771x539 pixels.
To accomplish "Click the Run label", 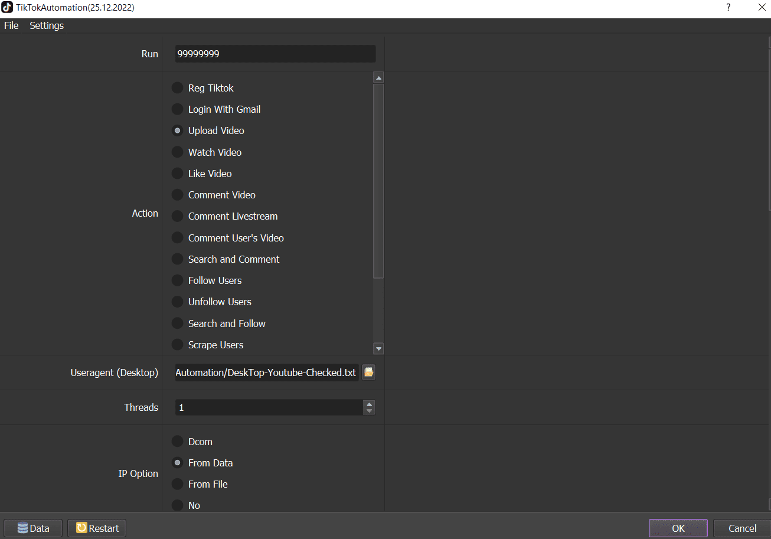I will coord(150,54).
